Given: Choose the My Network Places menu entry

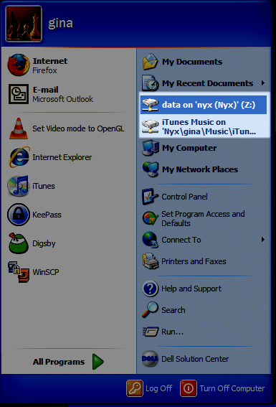Looking at the screenshot, I should pyautogui.click(x=204, y=169).
